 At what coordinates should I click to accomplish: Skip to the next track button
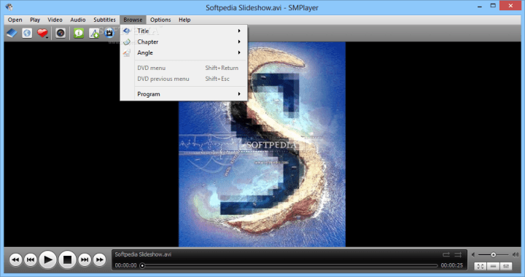pyautogui.click(x=85, y=260)
